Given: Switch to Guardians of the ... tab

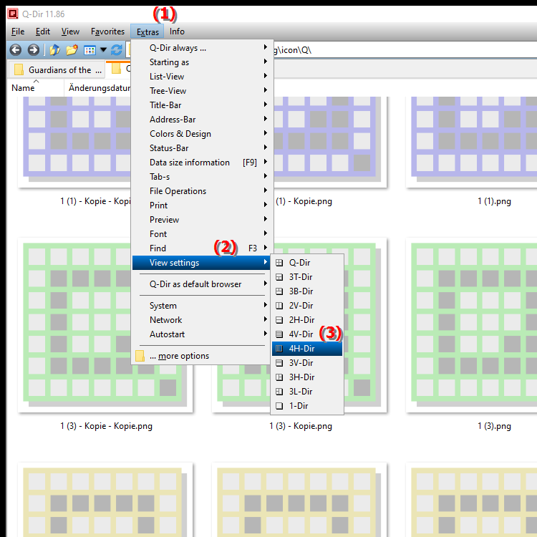Looking at the screenshot, I should pos(55,70).
